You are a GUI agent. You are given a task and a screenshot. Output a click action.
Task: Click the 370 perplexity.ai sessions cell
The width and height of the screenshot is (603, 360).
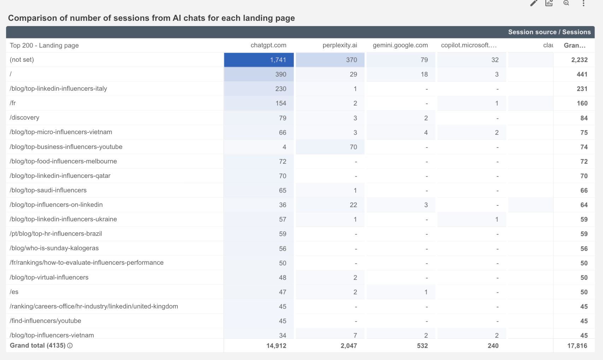(x=351, y=60)
